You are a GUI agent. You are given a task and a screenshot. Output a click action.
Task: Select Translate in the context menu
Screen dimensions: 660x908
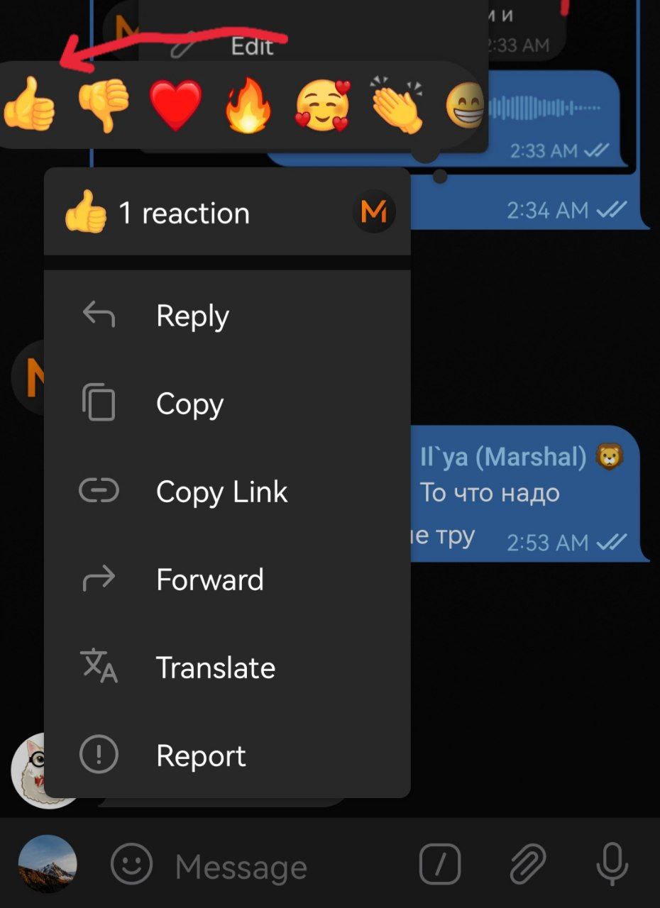227,667
